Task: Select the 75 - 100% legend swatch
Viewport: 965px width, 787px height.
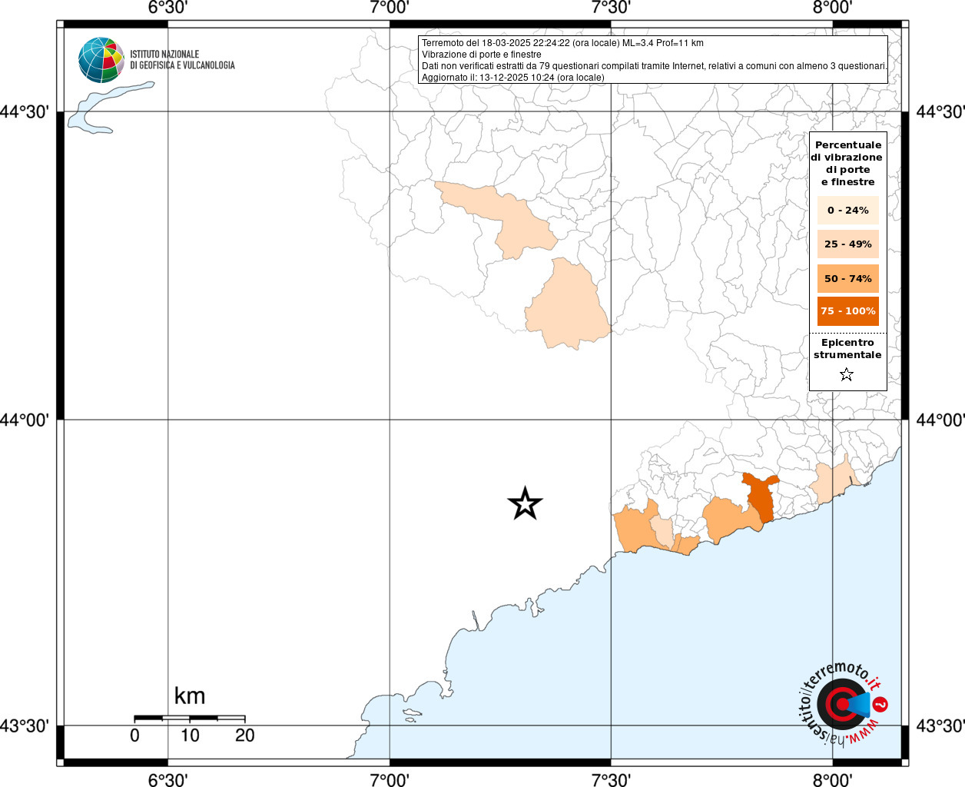Action: pyautogui.click(x=848, y=310)
